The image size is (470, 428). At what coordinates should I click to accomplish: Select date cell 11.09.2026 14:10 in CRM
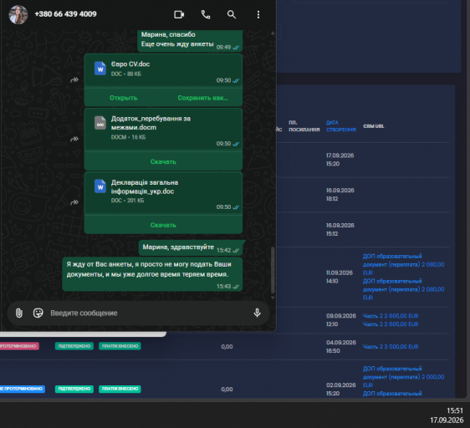pyautogui.click(x=340, y=277)
